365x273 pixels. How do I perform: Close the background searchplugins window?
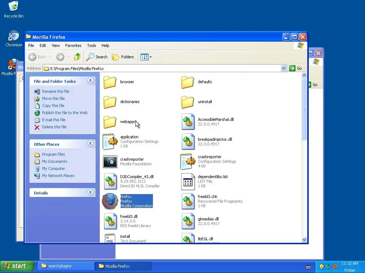click(x=318, y=53)
